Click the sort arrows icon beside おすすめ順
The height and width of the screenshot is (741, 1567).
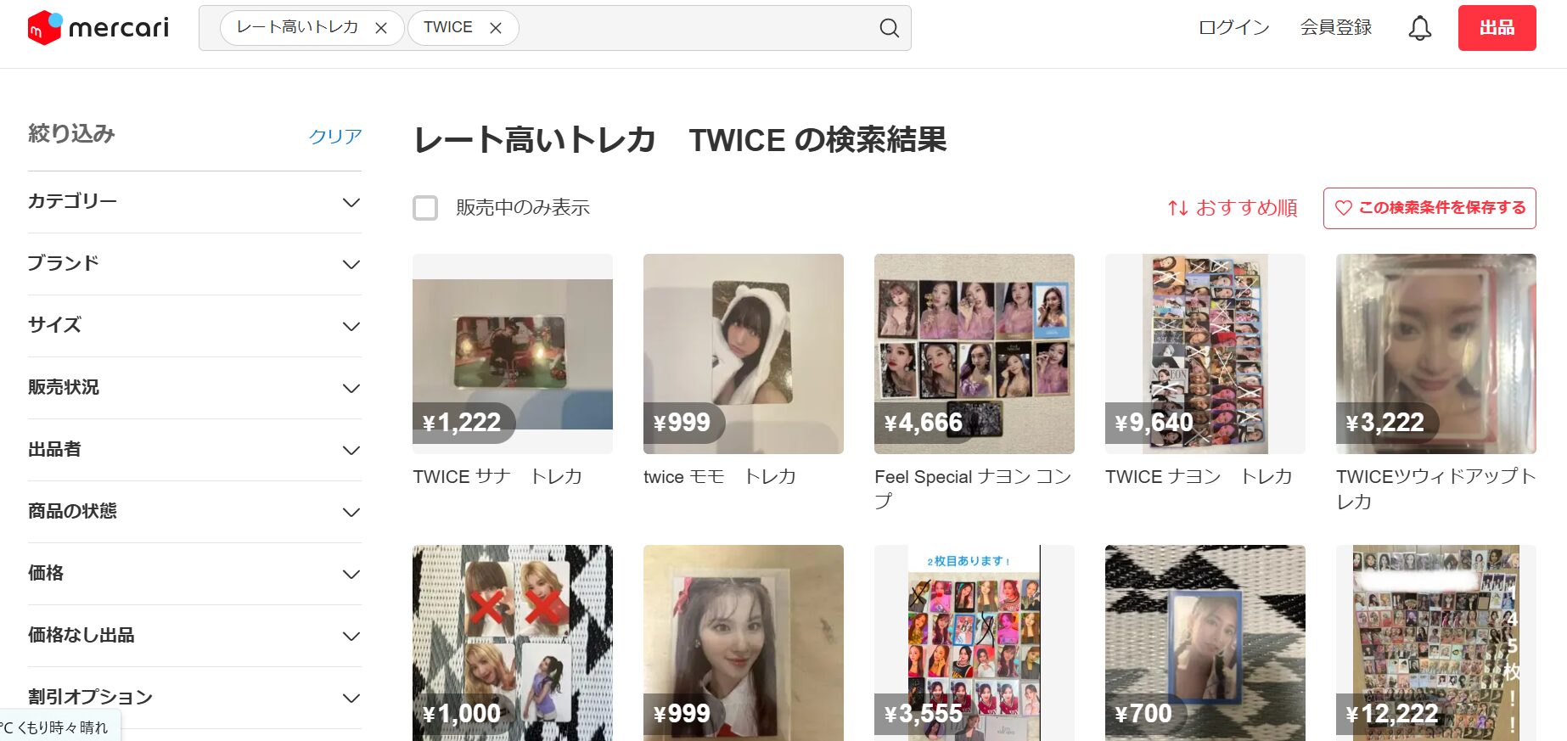[1177, 208]
